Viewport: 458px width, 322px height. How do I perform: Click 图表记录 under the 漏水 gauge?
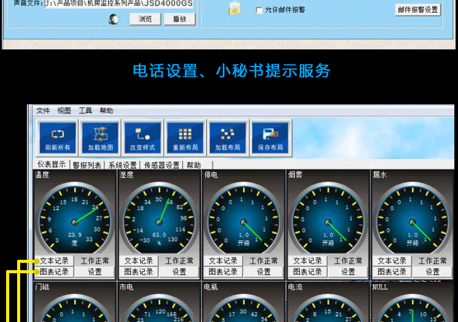tap(392, 272)
